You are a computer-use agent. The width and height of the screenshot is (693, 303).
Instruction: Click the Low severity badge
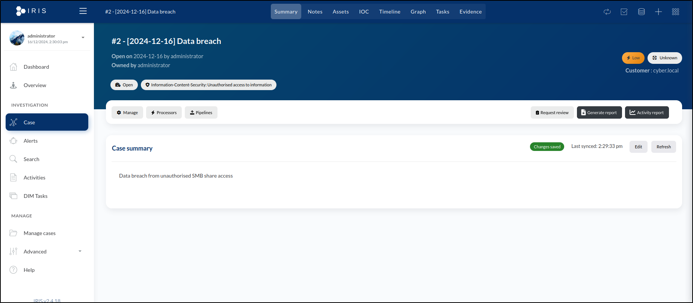click(x=633, y=58)
